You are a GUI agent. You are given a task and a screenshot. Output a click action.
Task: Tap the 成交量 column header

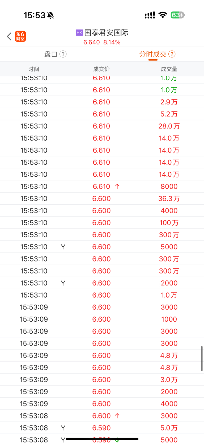(169, 69)
